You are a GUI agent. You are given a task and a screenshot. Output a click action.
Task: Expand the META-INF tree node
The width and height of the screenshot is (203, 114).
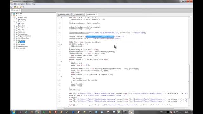click(12, 14)
